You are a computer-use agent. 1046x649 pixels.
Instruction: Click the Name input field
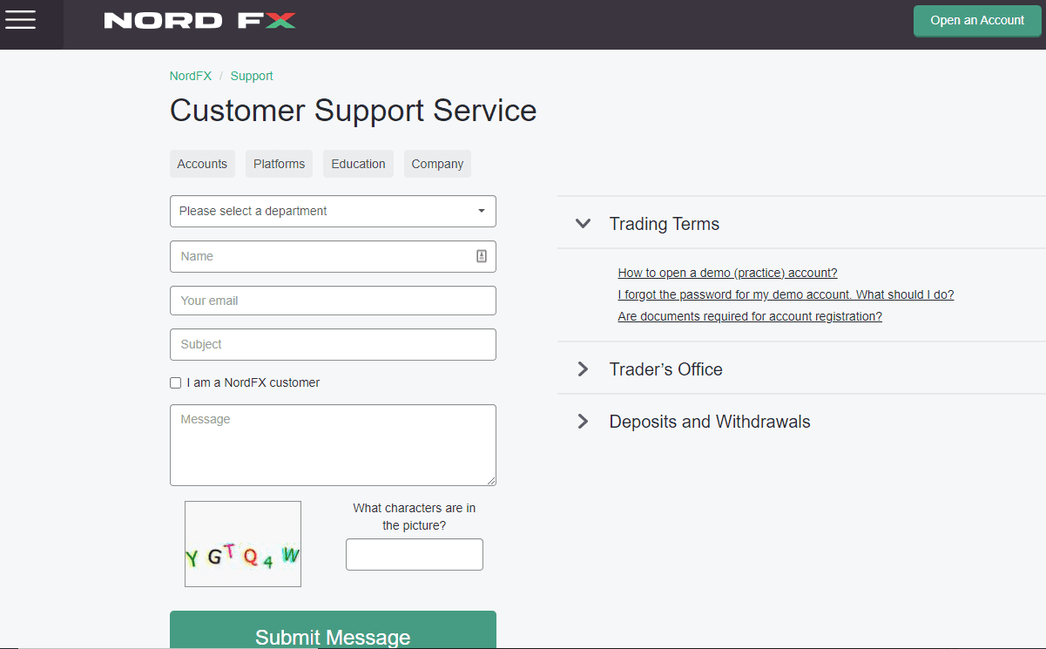click(333, 256)
